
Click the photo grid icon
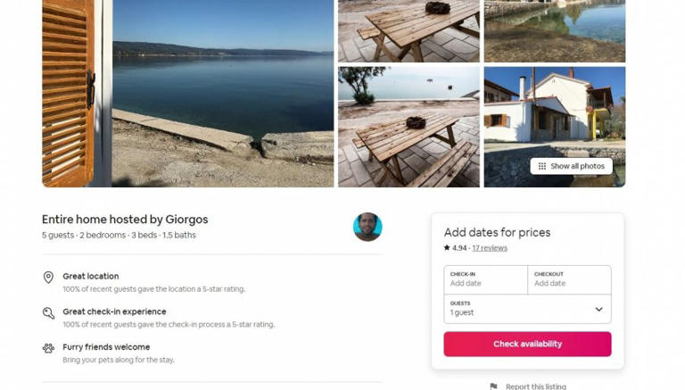[541, 166]
